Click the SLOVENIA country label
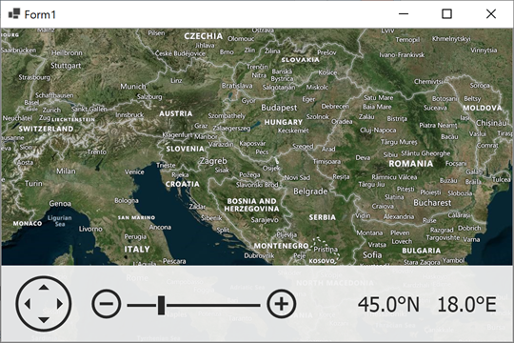Screen dimensions: 514x343 [185, 149]
